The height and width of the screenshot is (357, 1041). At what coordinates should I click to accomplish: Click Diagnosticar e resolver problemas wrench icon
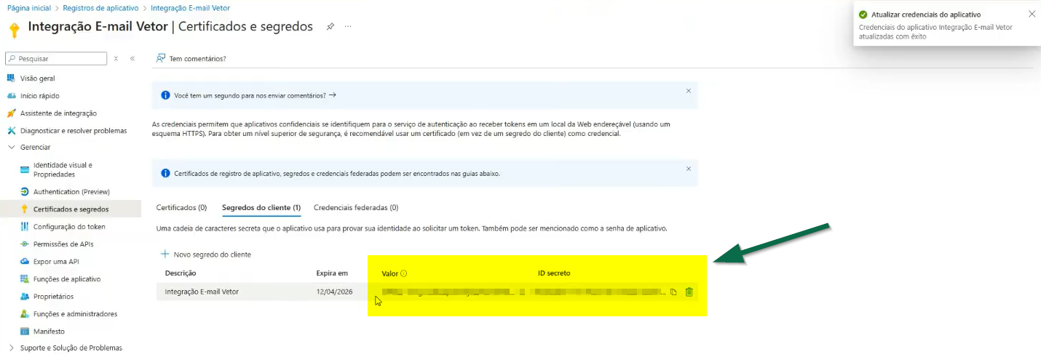[11, 131]
